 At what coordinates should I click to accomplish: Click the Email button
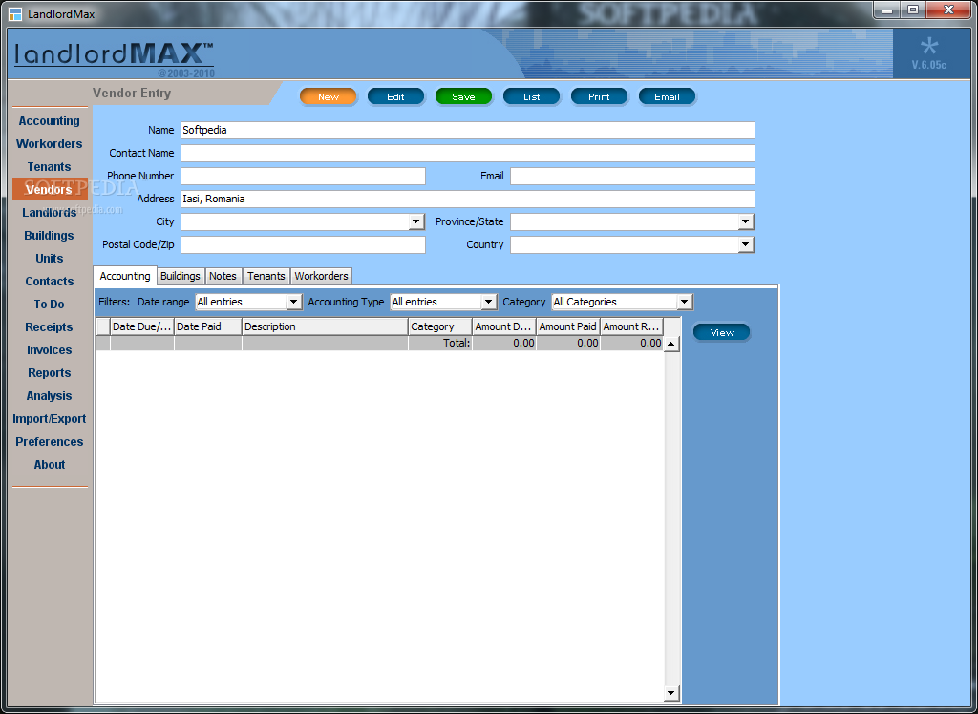point(667,96)
